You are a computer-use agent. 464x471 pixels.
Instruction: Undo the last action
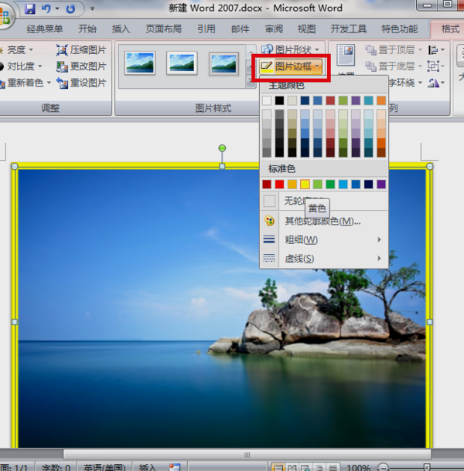(46, 8)
